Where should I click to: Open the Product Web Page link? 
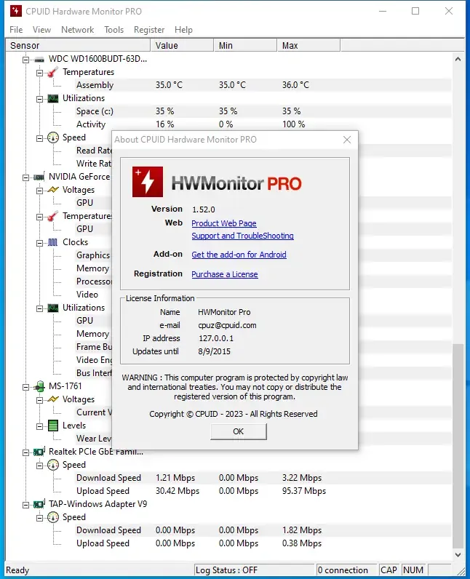click(x=224, y=223)
